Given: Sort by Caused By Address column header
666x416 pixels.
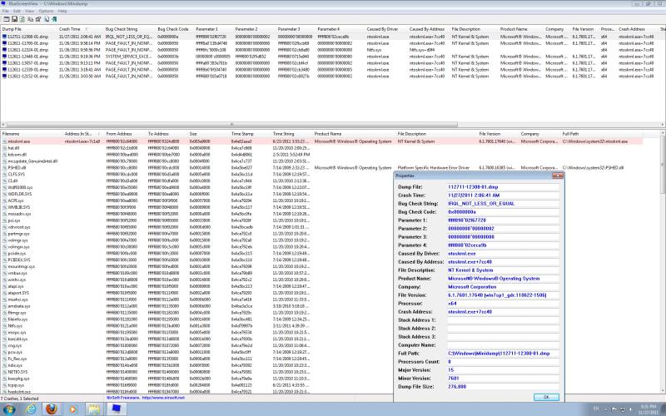Looking at the screenshot, I should pos(429,29).
